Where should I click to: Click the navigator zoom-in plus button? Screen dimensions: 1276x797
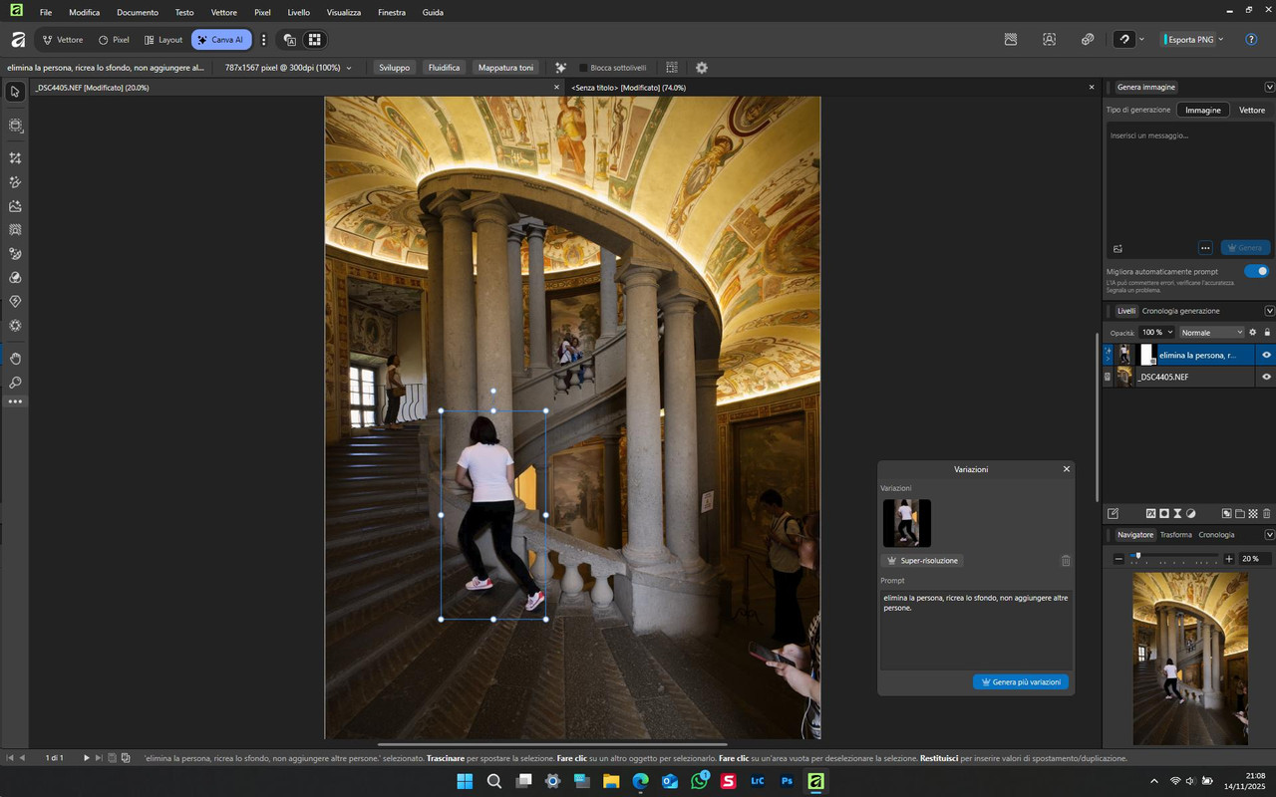tap(1229, 559)
